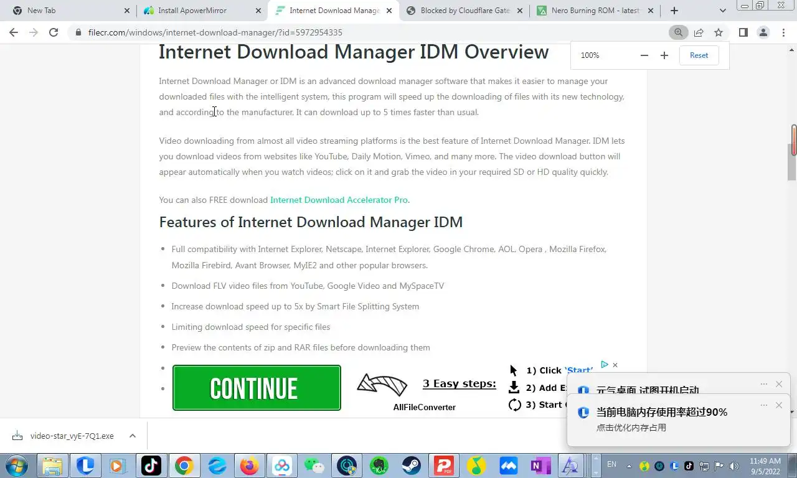This screenshot has width=797, height=478.
Task: Launch Steam from the taskbar
Action: coord(411,466)
